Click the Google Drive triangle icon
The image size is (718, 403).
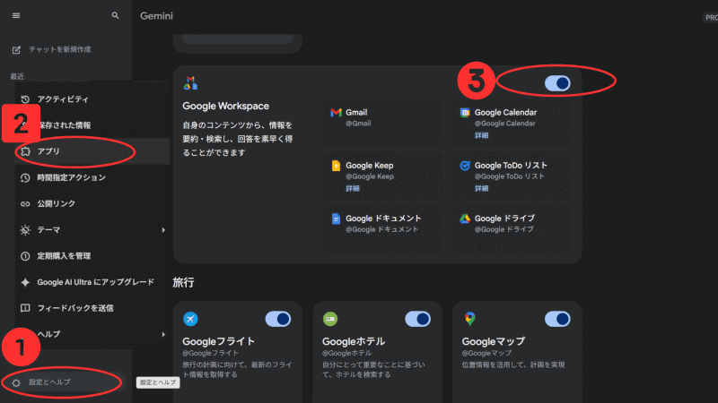point(465,219)
